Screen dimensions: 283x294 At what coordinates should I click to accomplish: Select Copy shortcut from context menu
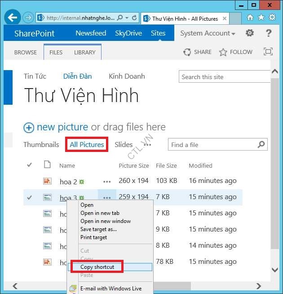click(97, 267)
